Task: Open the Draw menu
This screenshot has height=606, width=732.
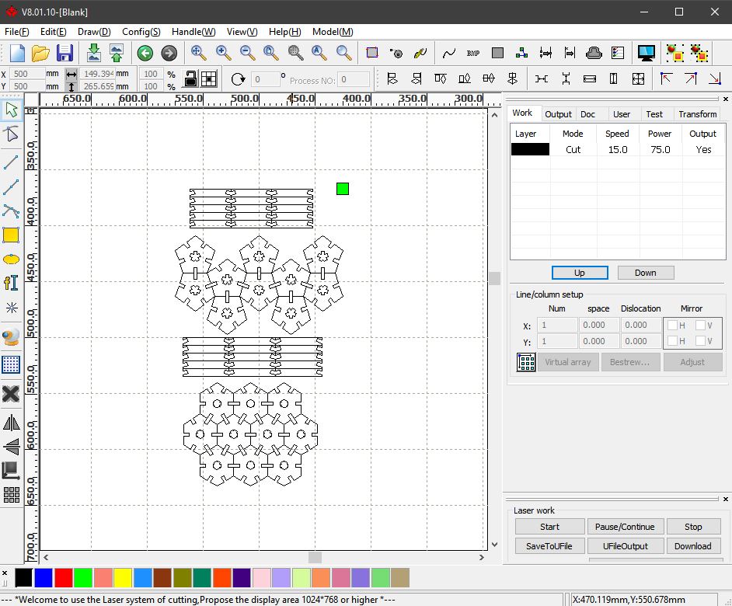Action: [94, 32]
